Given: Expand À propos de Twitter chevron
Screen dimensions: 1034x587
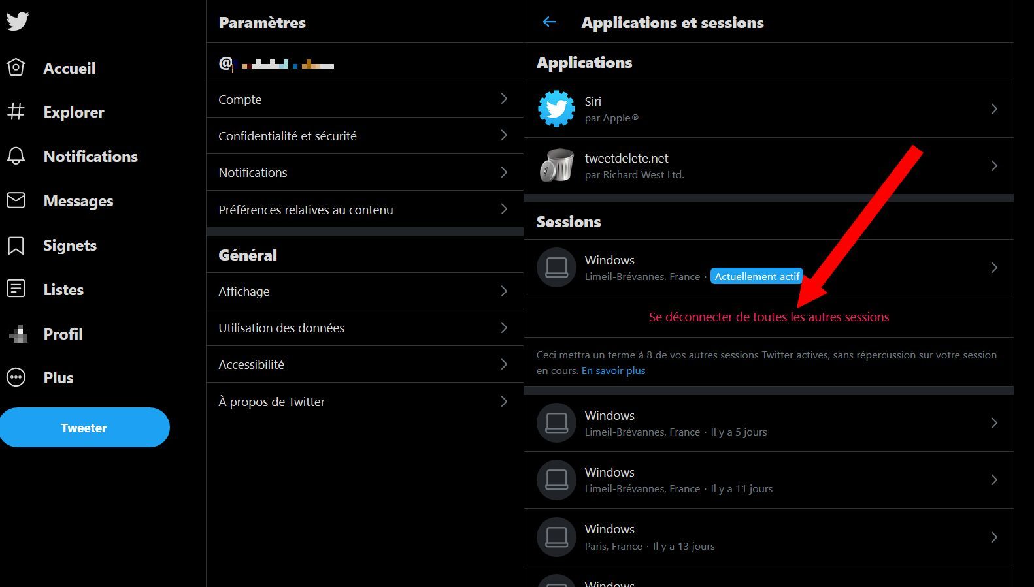Looking at the screenshot, I should [x=504, y=402].
